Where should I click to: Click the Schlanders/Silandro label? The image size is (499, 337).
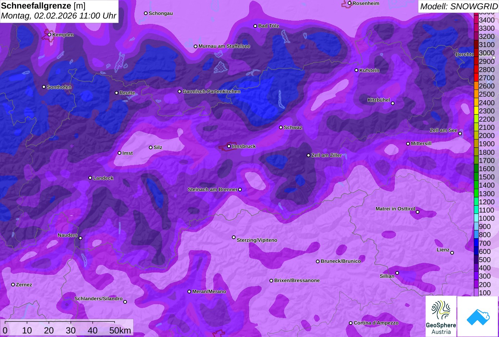click(98, 299)
